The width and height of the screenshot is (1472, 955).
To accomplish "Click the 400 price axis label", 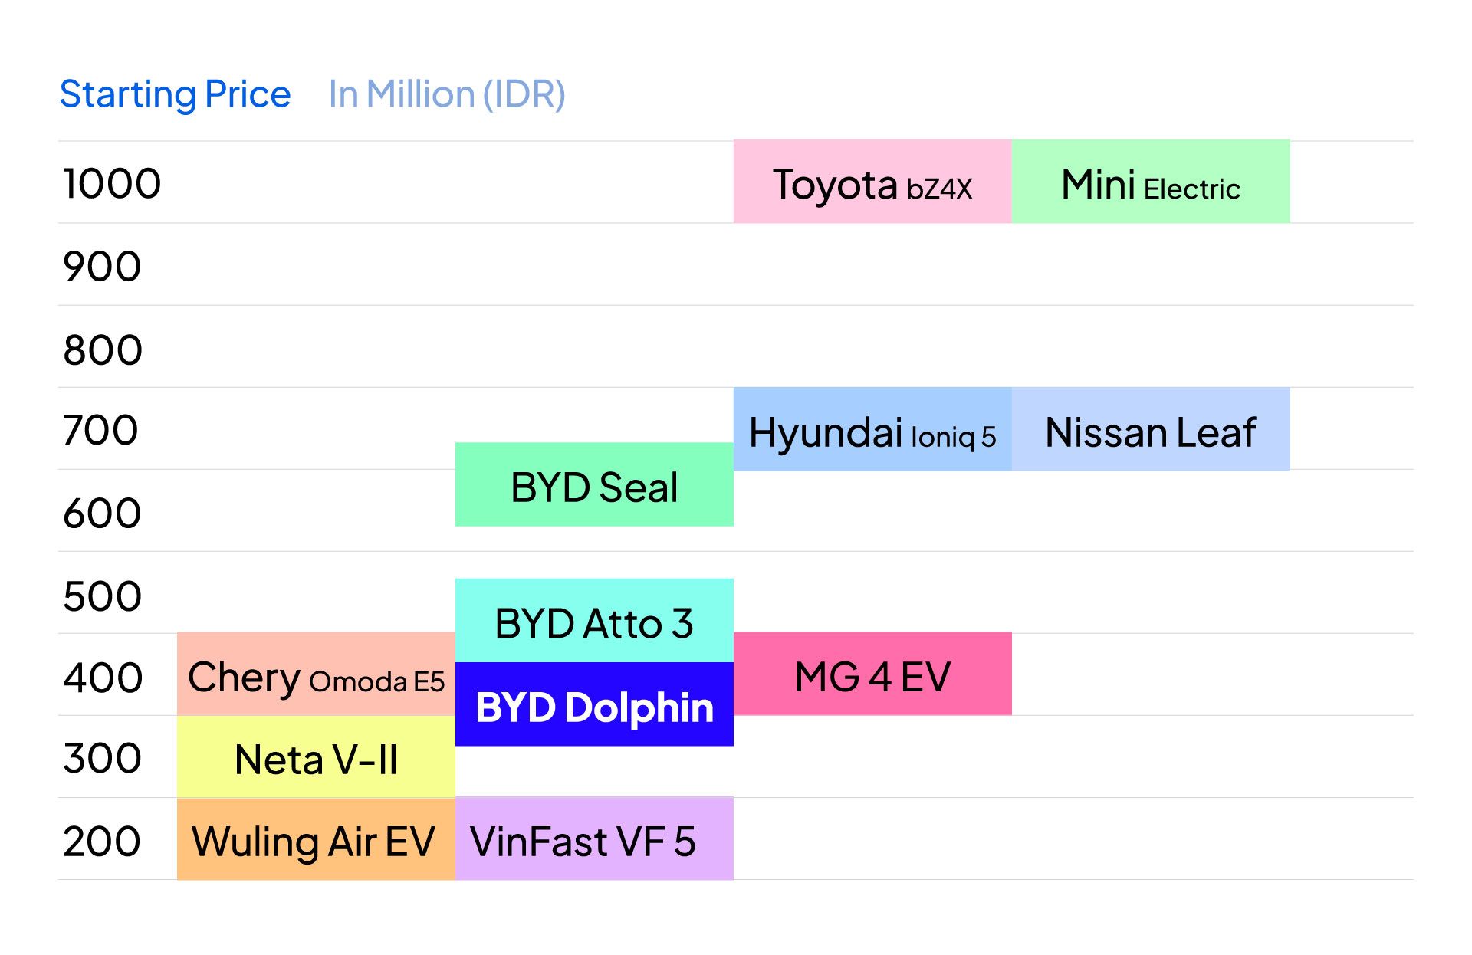I will pyautogui.click(x=103, y=678).
